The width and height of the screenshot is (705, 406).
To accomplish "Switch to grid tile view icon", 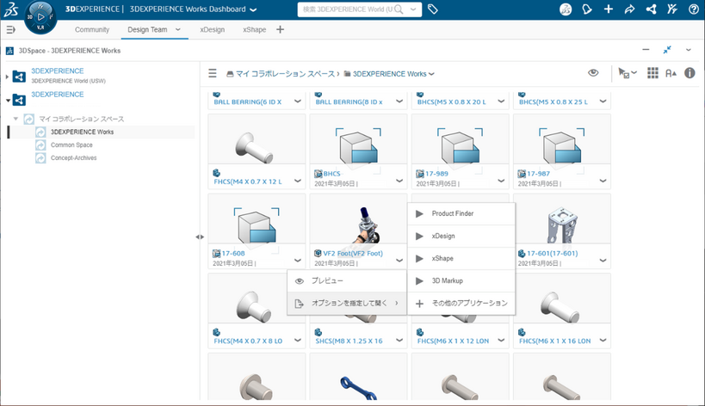I will [652, 74].
